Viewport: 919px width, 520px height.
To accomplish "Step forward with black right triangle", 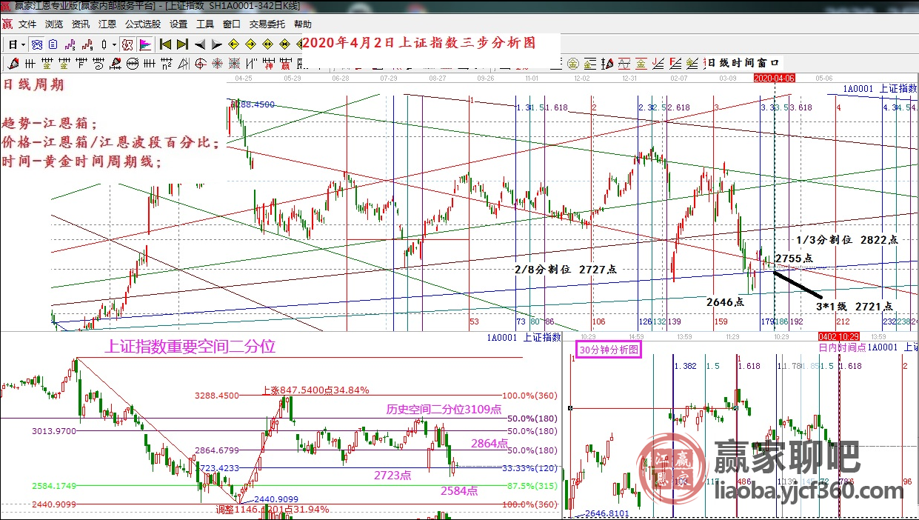I will (x=216, y=44).
